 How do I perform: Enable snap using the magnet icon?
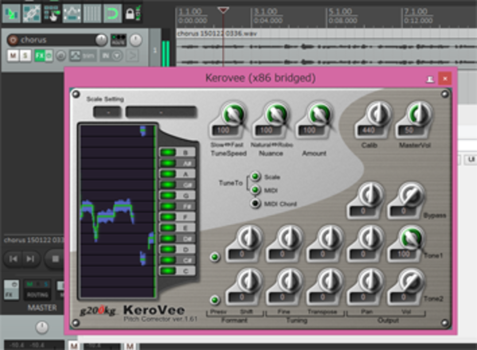tap(112, 14)
